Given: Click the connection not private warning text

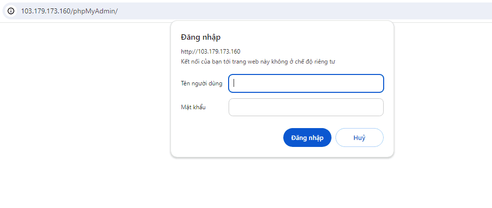Looking at the screenshot, I should point(258,62).
